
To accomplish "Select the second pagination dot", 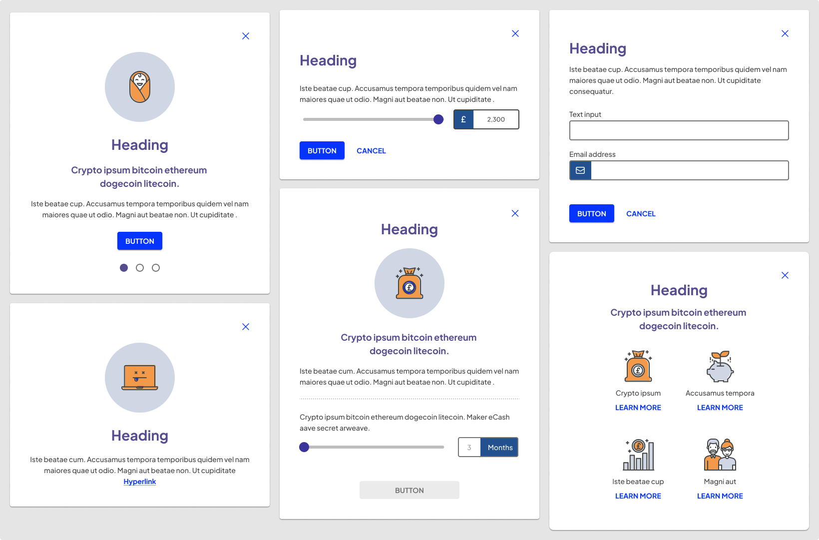I will [x=140, y=268].
